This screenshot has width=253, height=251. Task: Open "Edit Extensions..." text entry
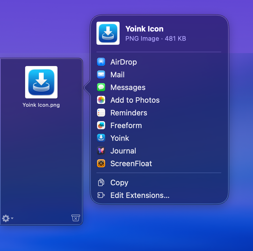pos(140,195)
